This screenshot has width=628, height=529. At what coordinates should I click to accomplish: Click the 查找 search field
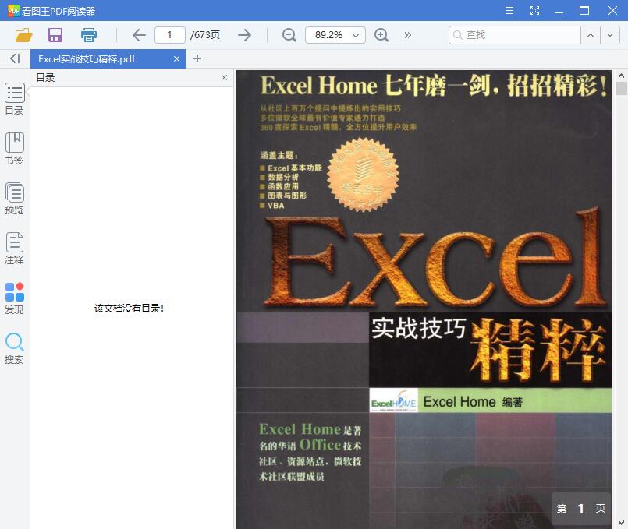[x=515, y=35]
